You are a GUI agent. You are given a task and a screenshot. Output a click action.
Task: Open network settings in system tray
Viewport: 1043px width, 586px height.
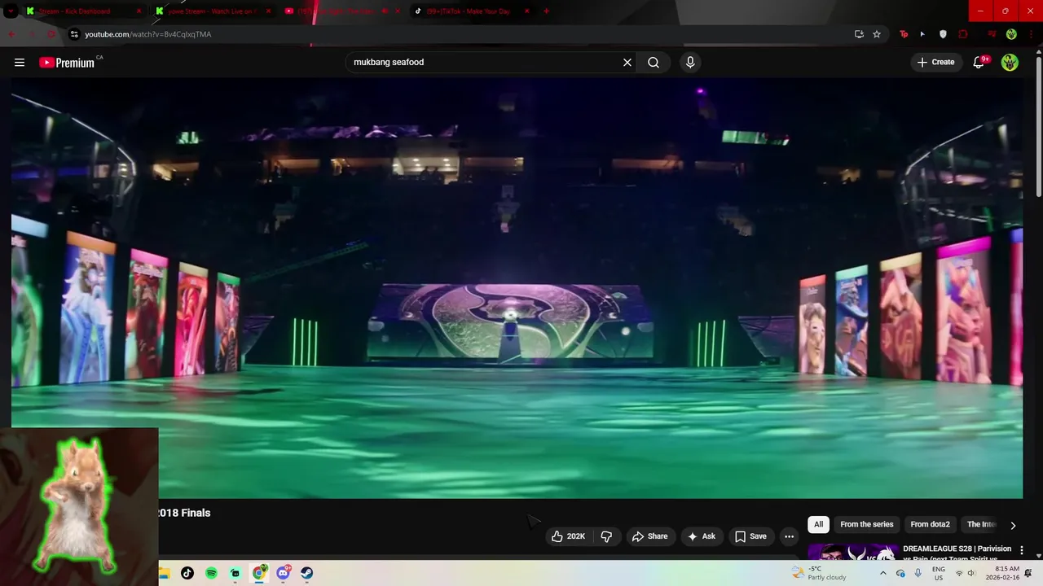click(959, 573)
